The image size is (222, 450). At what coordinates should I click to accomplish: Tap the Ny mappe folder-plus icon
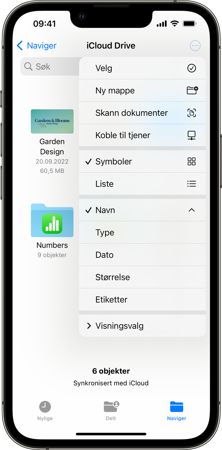192,90
